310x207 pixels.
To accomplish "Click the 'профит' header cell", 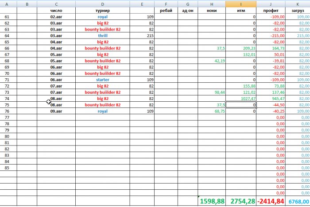I will [271, 11].
